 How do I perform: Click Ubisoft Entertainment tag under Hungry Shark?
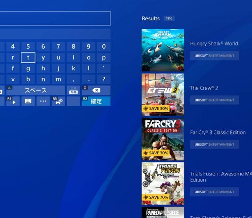(214, 56)
